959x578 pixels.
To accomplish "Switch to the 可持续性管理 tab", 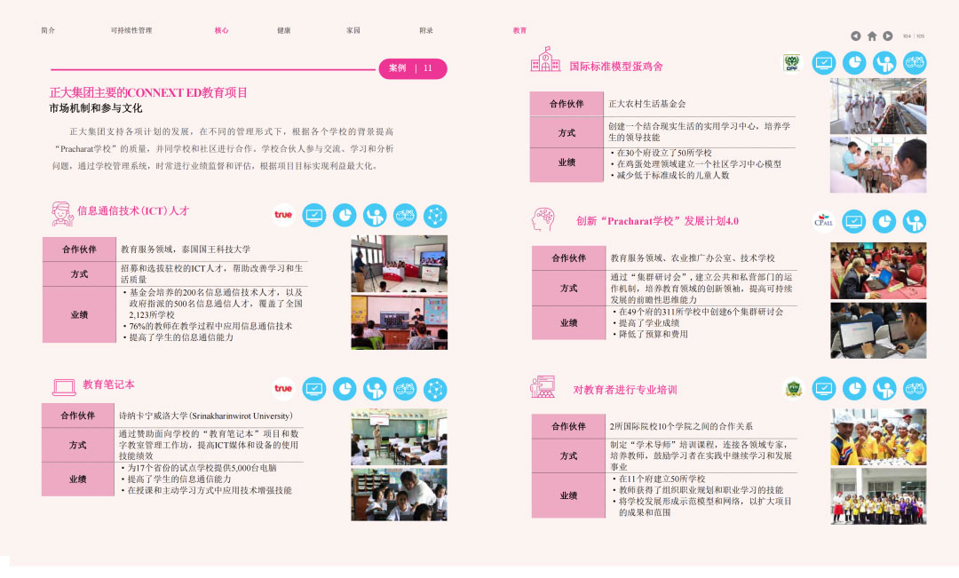I will [131, 30].
